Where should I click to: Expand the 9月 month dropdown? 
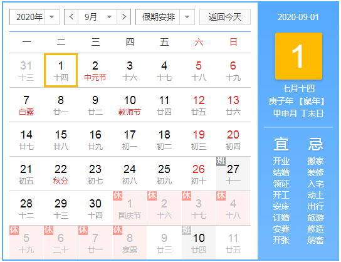point(97,17)
